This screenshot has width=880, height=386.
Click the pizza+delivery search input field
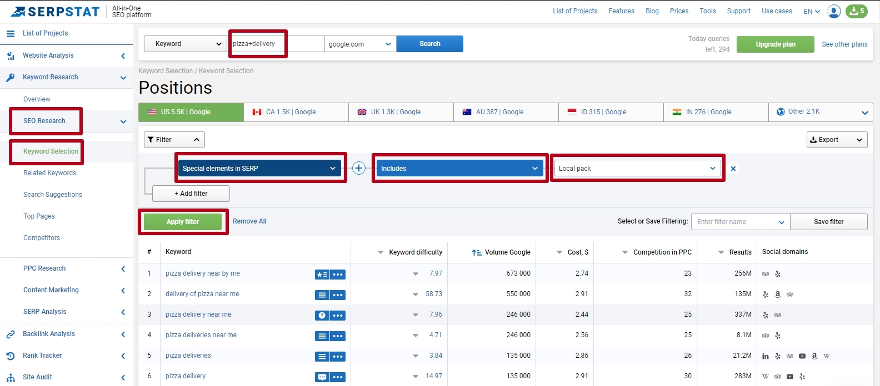click(276, 44)
